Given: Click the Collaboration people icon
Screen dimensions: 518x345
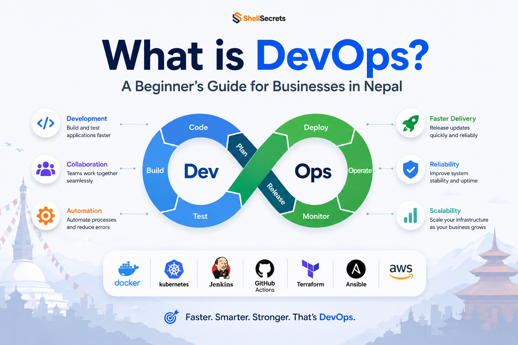Looking at the screenshot, I should click(46, 169).
